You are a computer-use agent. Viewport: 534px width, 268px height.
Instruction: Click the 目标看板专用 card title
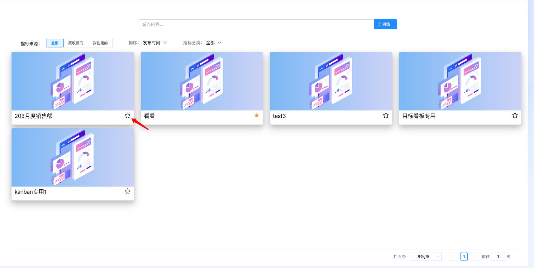click(419, 116)
